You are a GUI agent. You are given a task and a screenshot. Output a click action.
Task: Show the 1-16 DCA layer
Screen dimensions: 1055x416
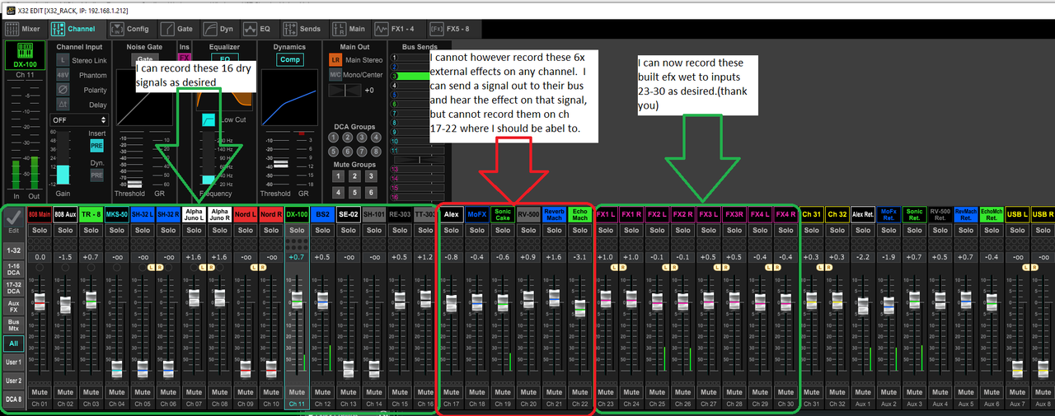point(12,269)
